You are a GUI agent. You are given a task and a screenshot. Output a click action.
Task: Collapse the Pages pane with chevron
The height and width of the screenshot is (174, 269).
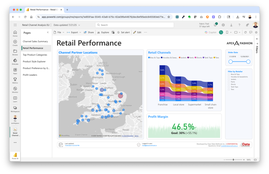point(48,32)
